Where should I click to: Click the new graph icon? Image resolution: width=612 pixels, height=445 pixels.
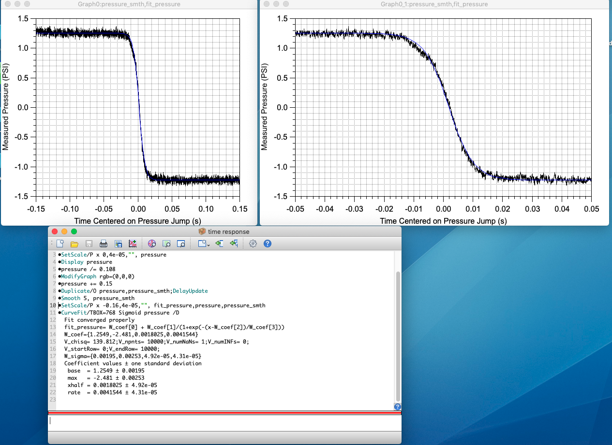[133, 244]
